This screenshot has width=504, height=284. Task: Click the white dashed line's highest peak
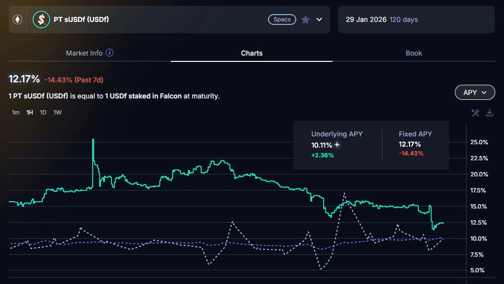pyautogui.click(x=344, y=193)
